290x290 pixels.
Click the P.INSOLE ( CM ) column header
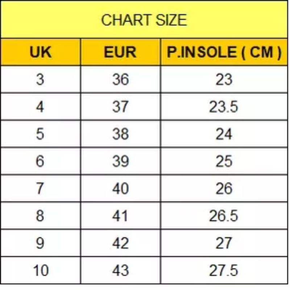[224, 53]
